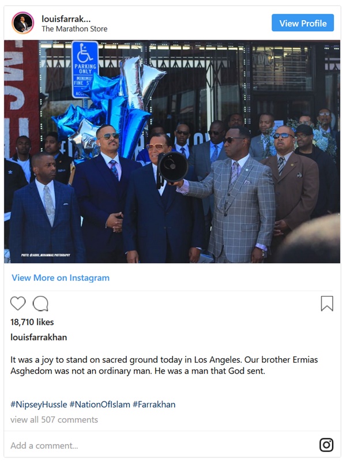Viewport: 346px width, 462px height.
Task: View all 507 comments
Action: point(54,419)
